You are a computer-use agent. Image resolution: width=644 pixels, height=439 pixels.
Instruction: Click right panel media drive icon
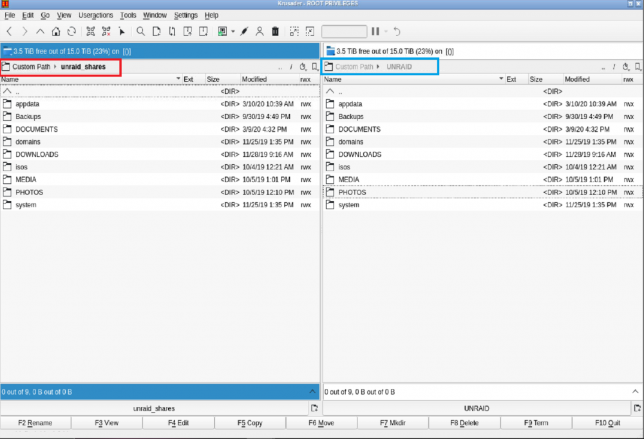330,51
